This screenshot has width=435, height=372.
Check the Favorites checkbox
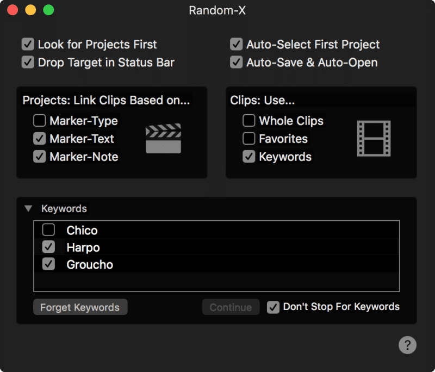pos(248,139)
